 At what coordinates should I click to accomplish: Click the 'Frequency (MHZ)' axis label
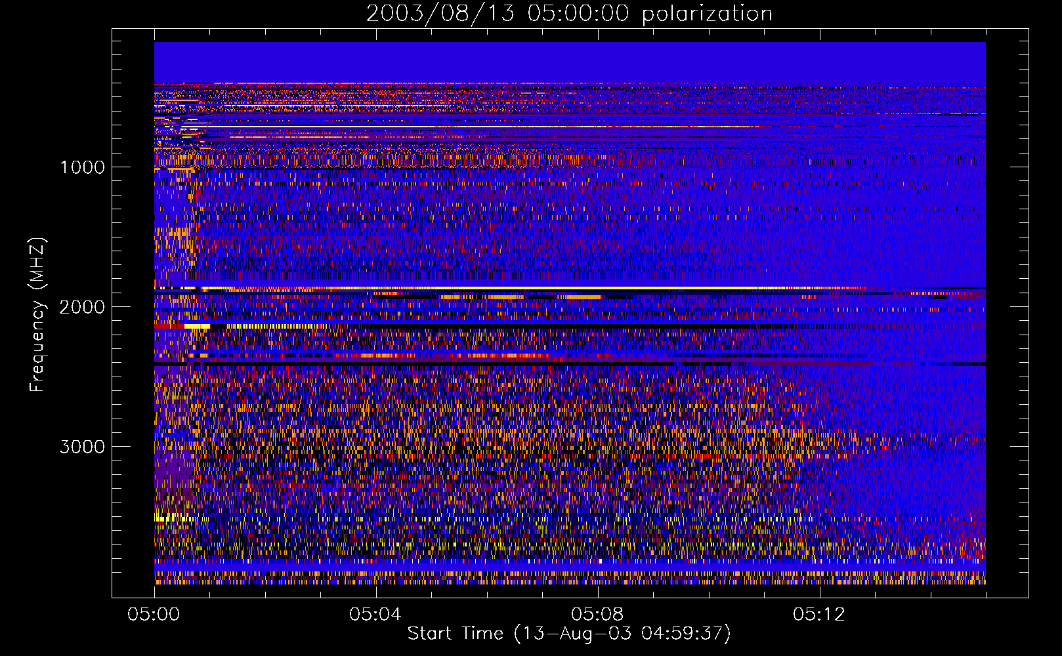(x=37, y=315)
